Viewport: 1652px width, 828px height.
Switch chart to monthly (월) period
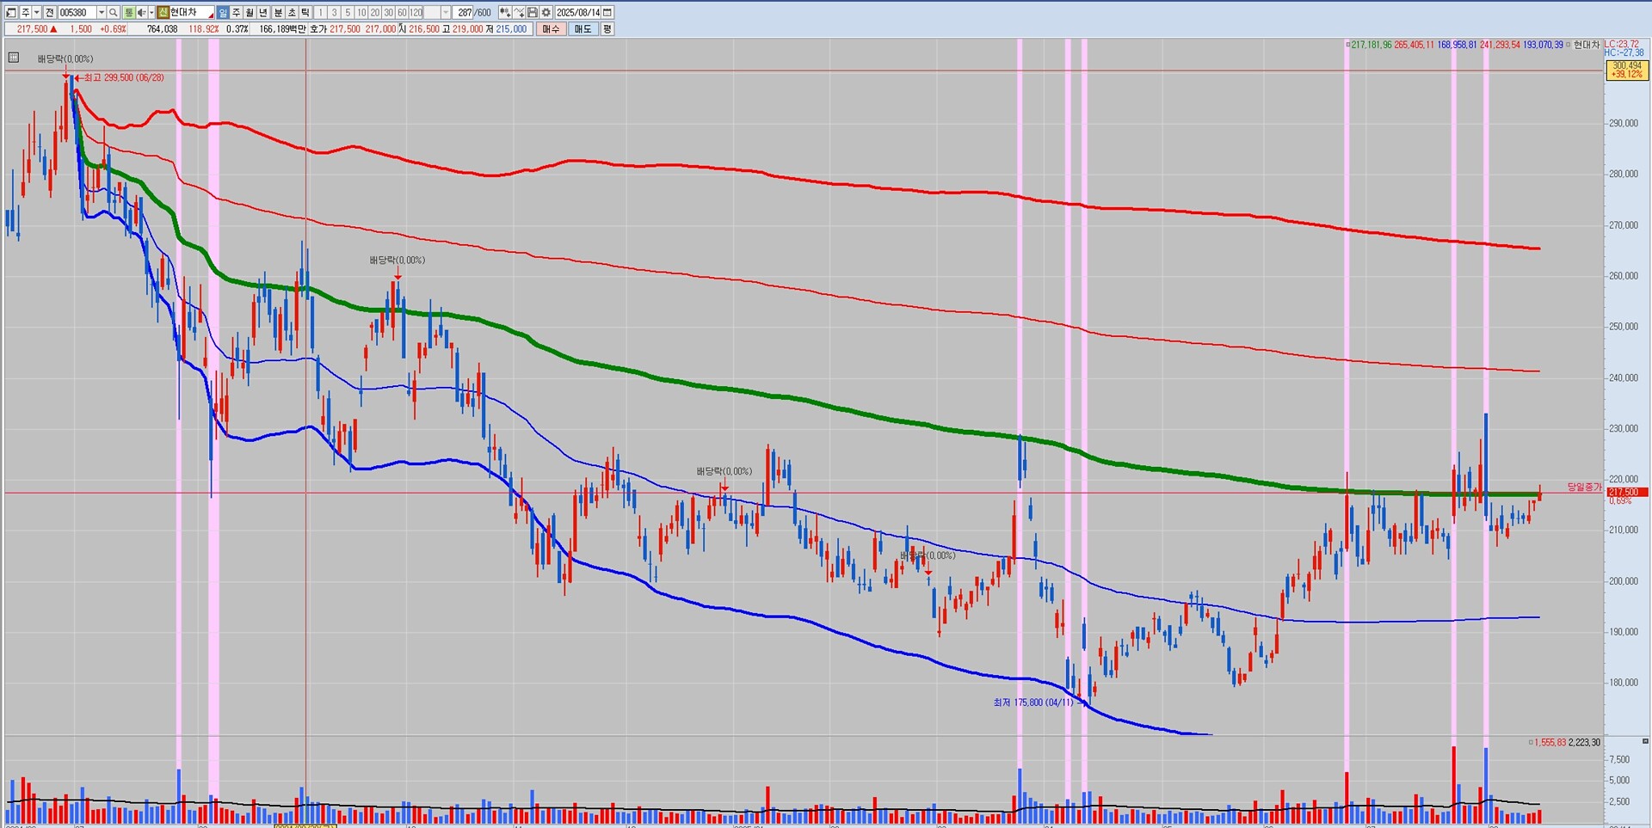250,13
